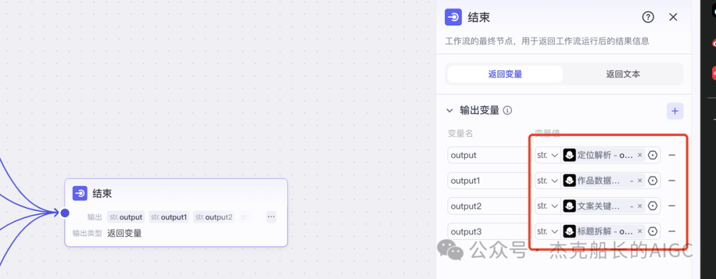Screen dimensions: 716x279
Task: Clear the 标题拆解 variable reference
Action: [640, 231]
